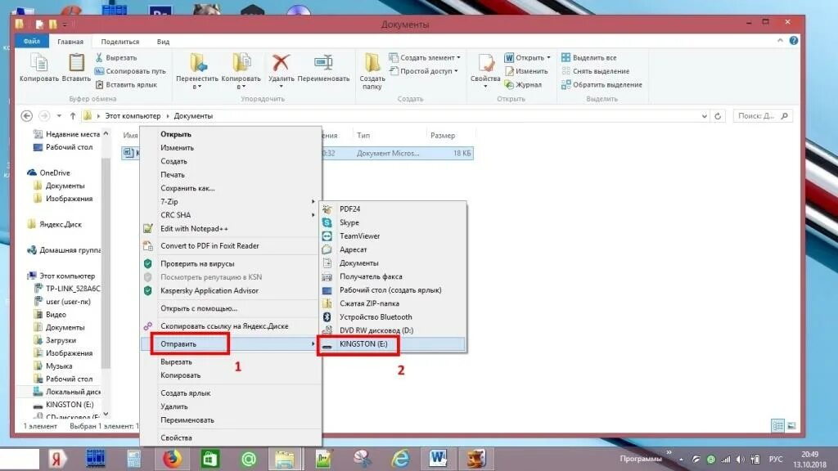Screen dimensions: 838x471
Task: Switch to the Вид tab
Action: [163, 42]
